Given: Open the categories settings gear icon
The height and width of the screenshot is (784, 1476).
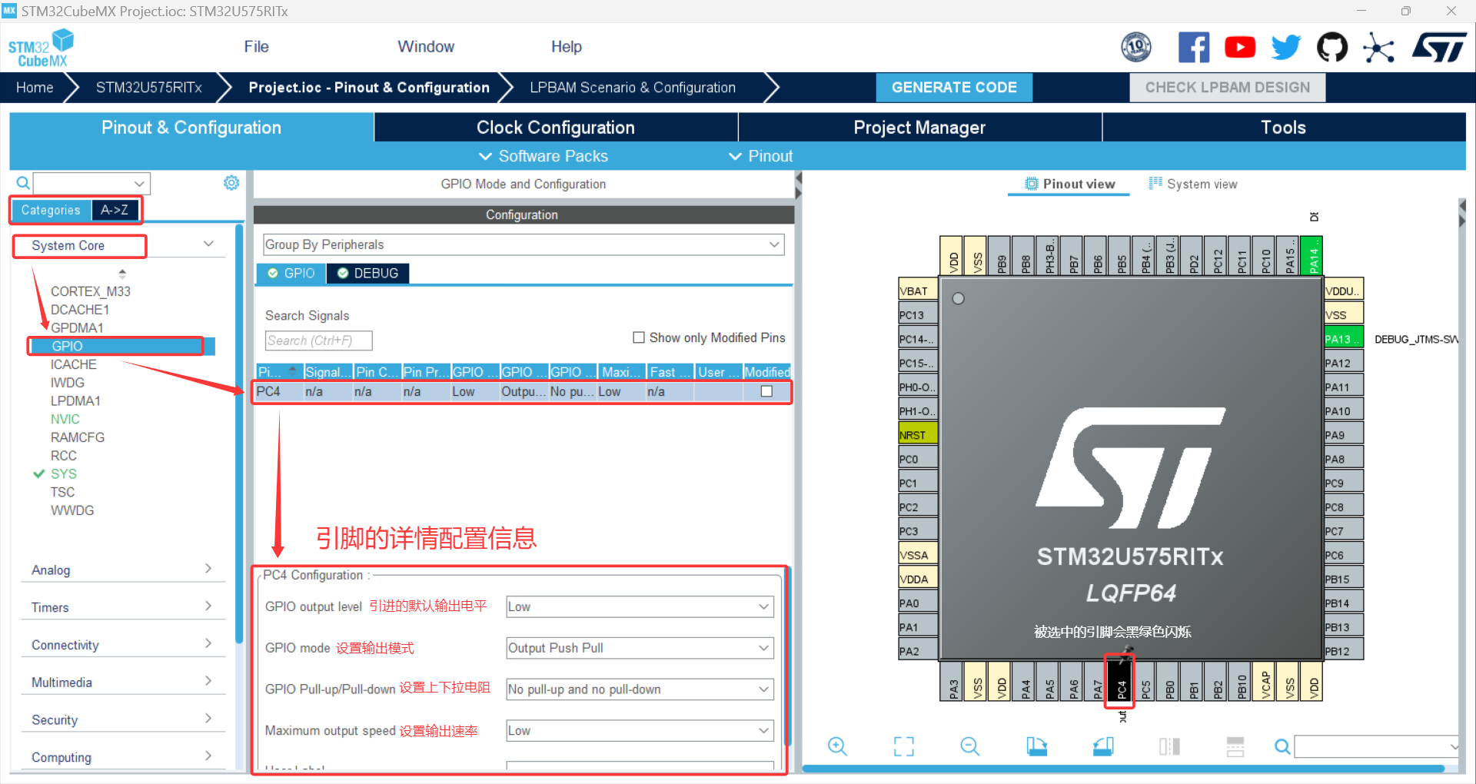Looking at the screenshot, I should 231,183.
